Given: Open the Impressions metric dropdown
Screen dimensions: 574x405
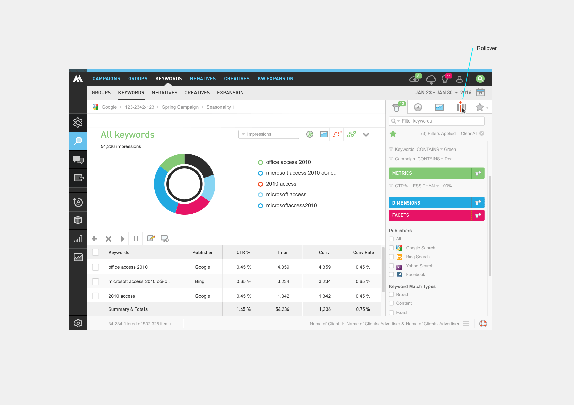Looking at the screenshot, I should coord(269,134).
